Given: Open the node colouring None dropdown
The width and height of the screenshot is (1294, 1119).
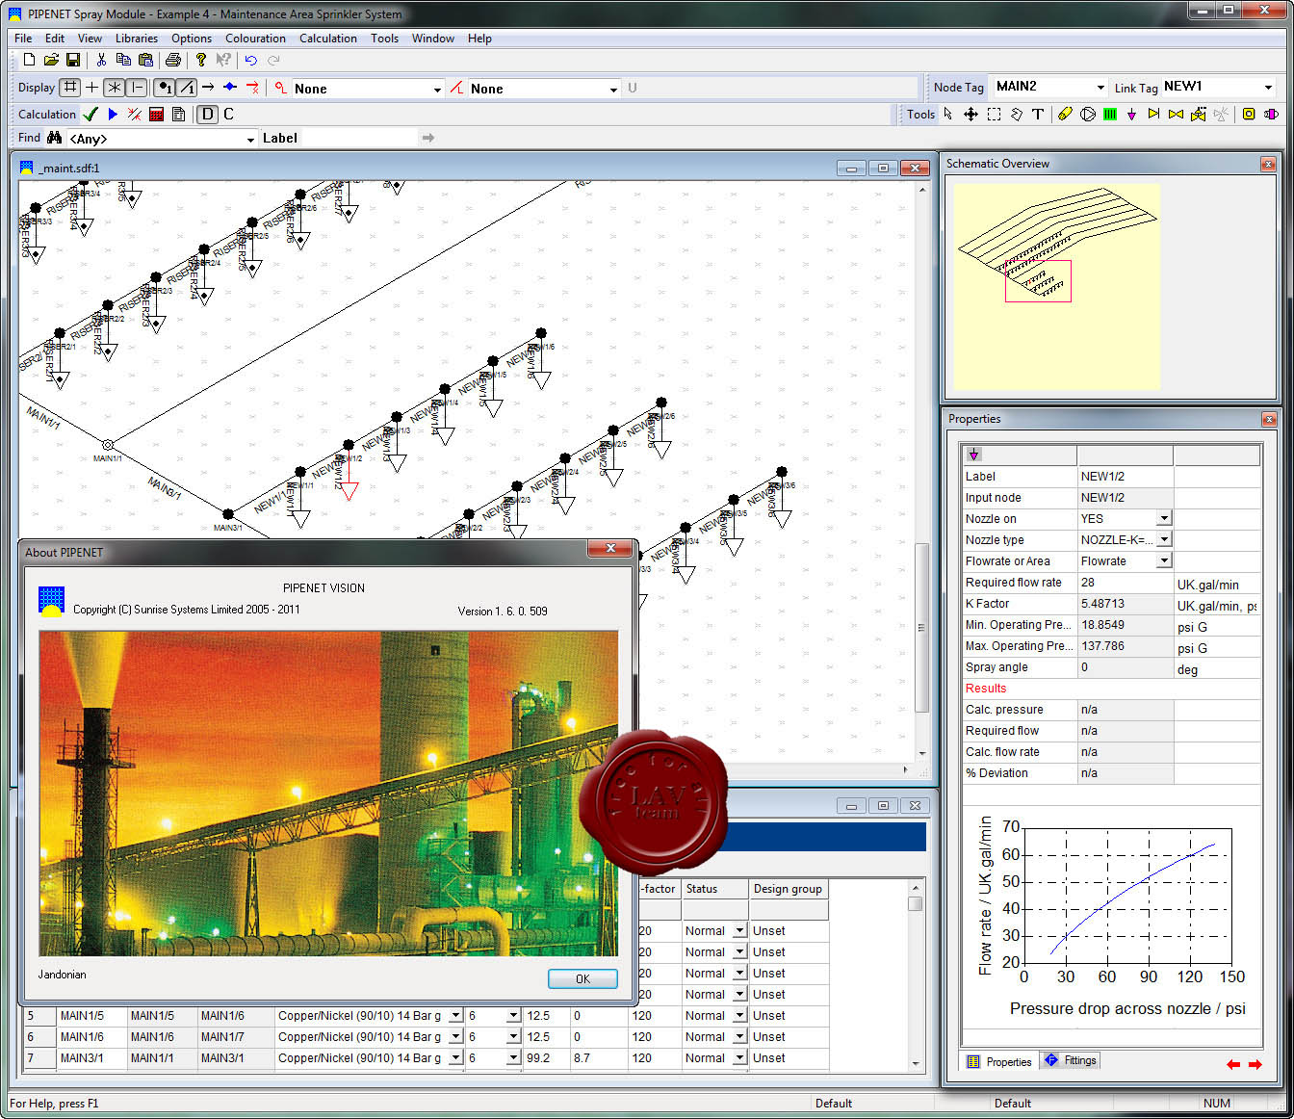Looking at the screenshot, I should click(437, 89).
